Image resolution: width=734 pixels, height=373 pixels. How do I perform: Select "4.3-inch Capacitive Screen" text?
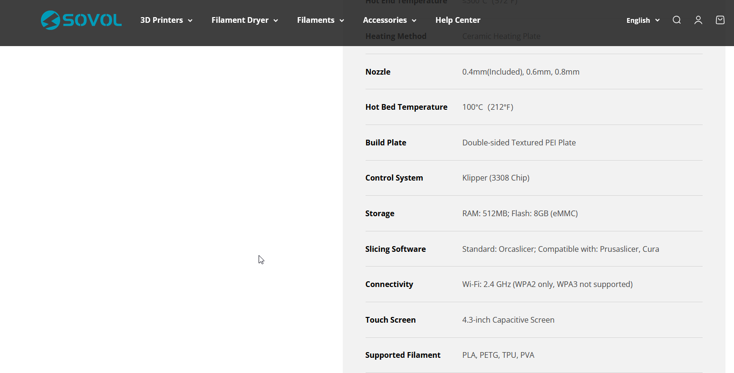point(509,320)
